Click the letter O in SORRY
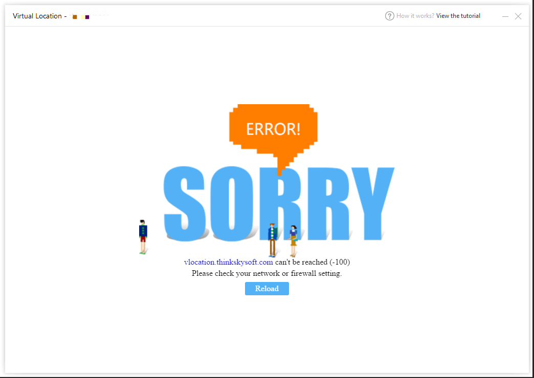Viewport: 534px width, 378px height. [x=230, y=203]
